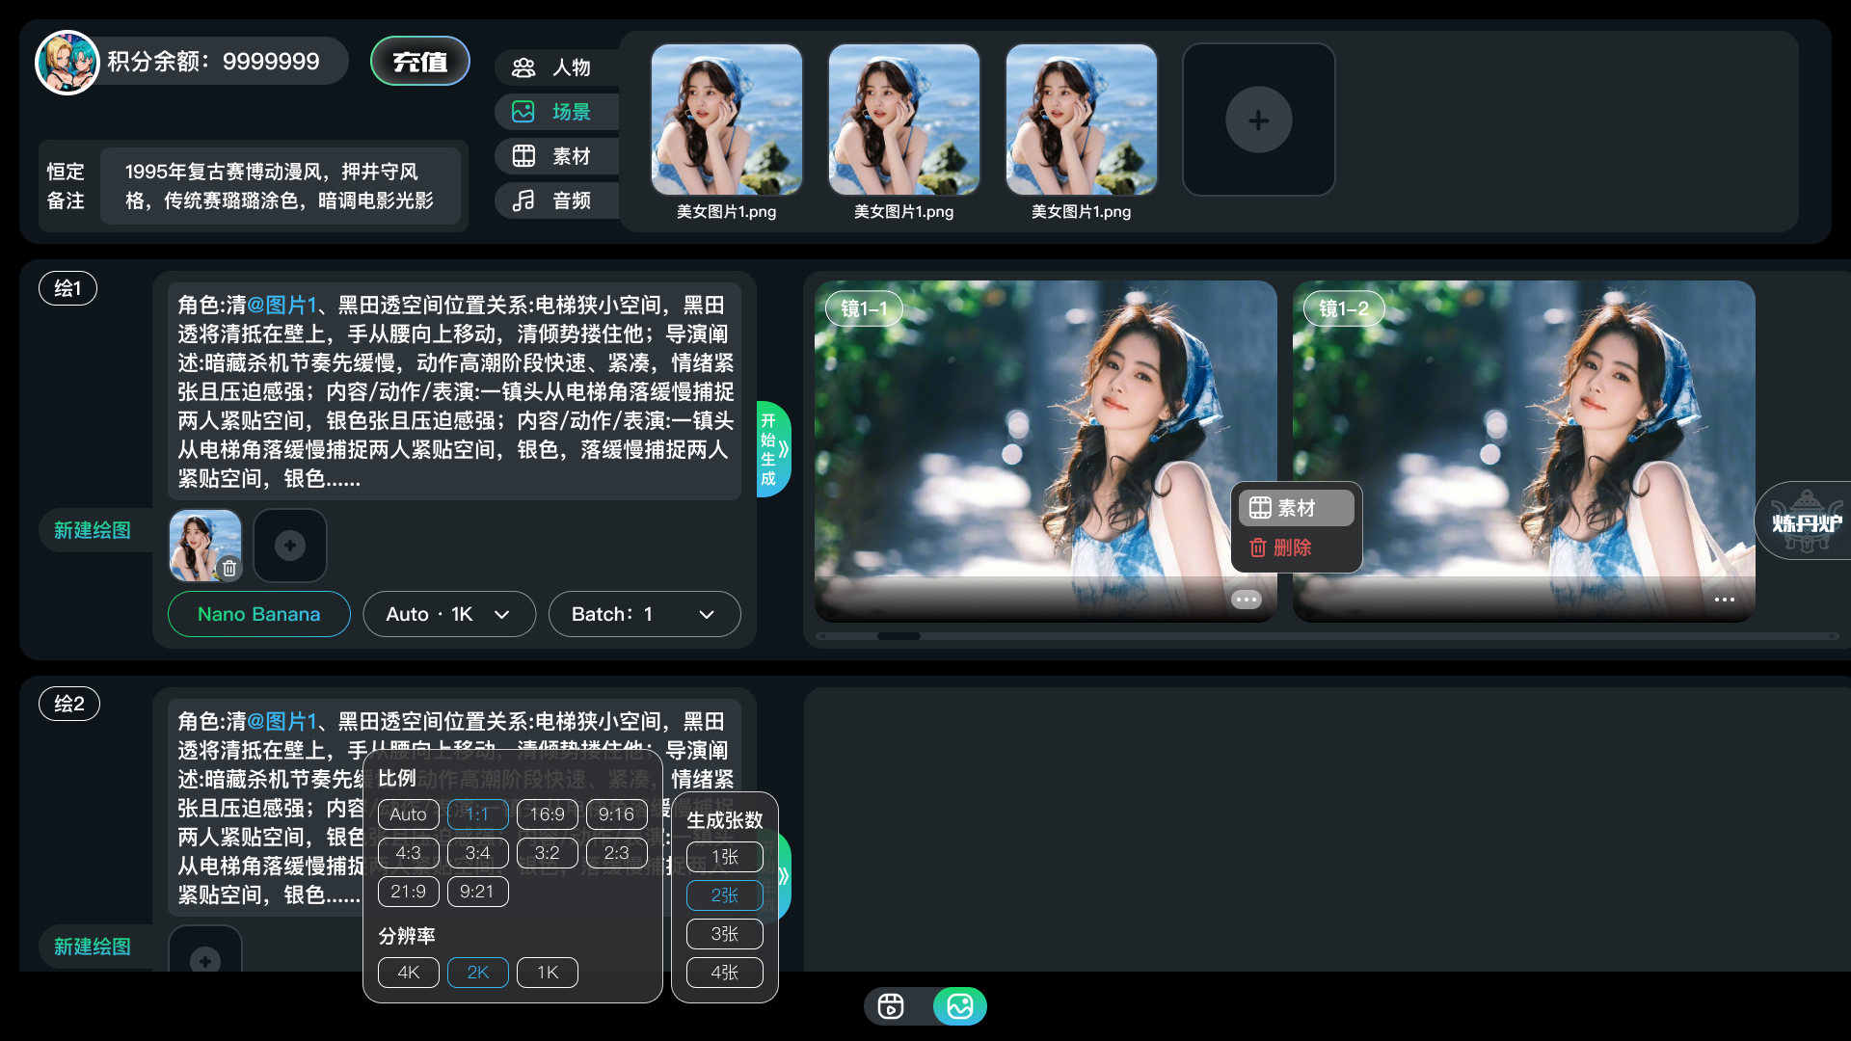Click the 开始生成 button to start generating

(771, 448)
